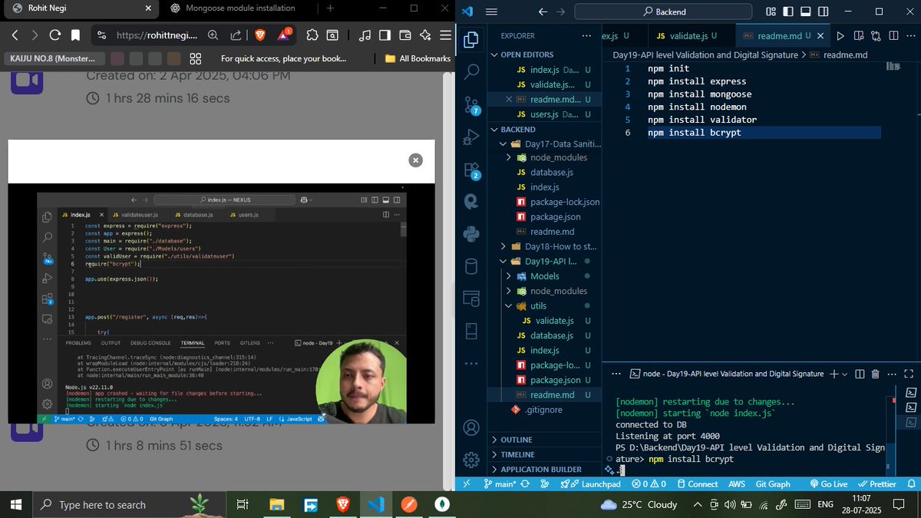This screenshot has height=518, width=921.
Task: Click the browser address bar URL
Action: pyautogui.click(x=157, y=35)
